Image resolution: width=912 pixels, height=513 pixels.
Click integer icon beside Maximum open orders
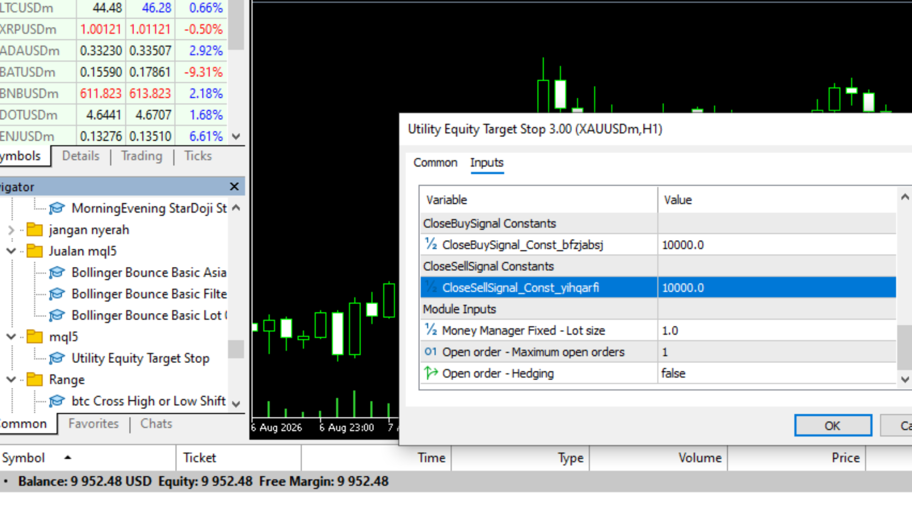point(431,351)
